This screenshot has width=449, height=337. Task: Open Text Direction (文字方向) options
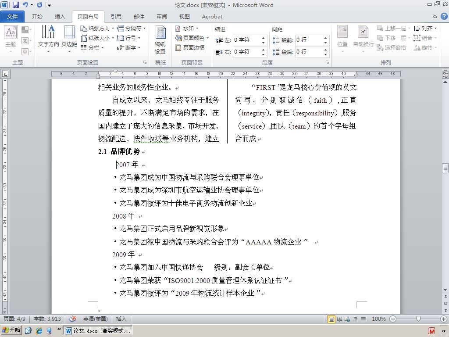tap(48, 39)
